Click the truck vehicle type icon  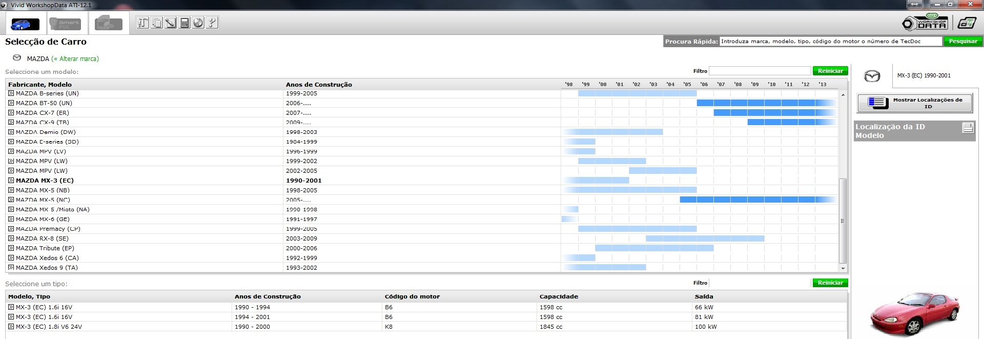[108, 24]
